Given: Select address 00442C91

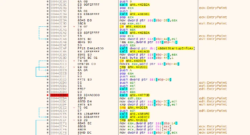Looking at the screenshot, I should coord(59,8).
